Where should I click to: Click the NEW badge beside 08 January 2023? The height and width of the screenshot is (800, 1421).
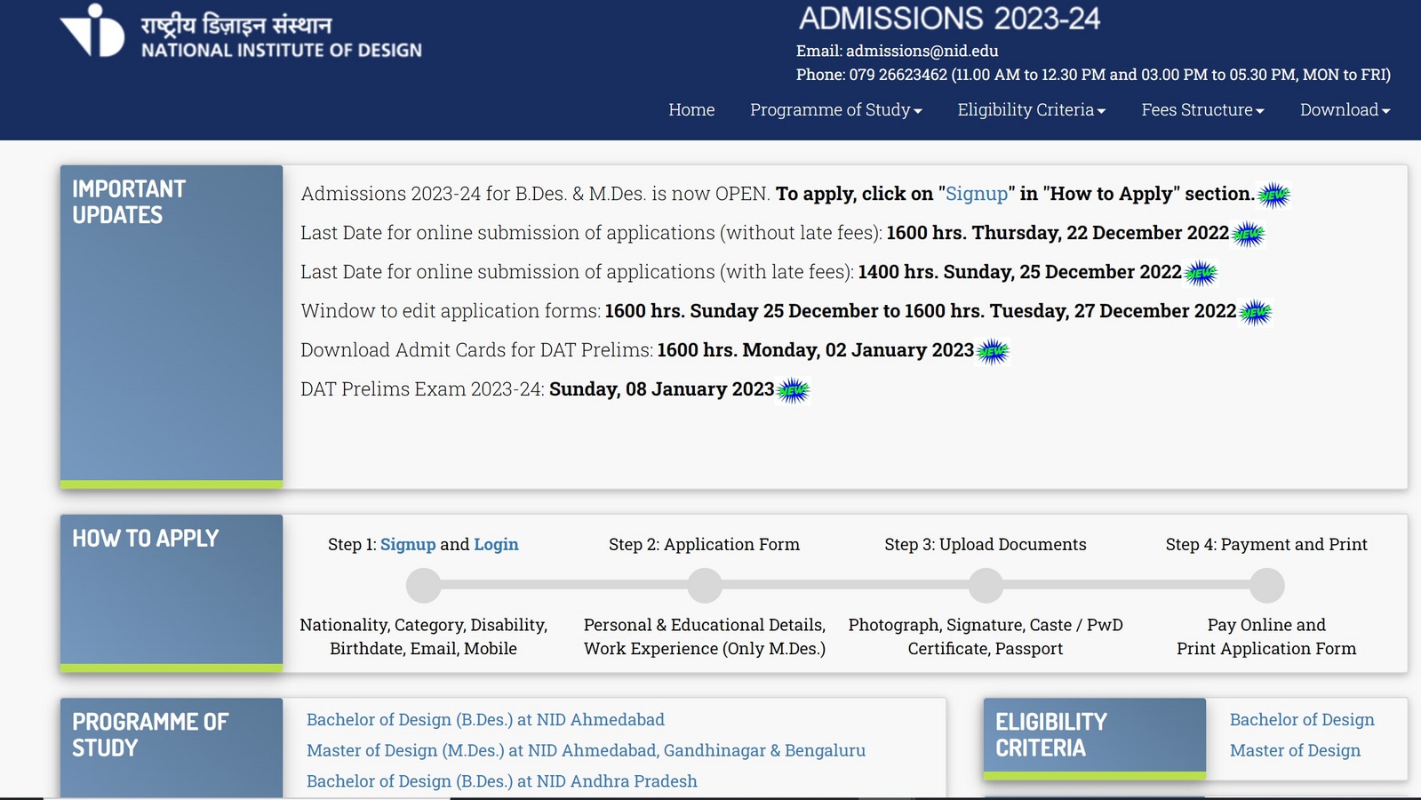point(793,391)
